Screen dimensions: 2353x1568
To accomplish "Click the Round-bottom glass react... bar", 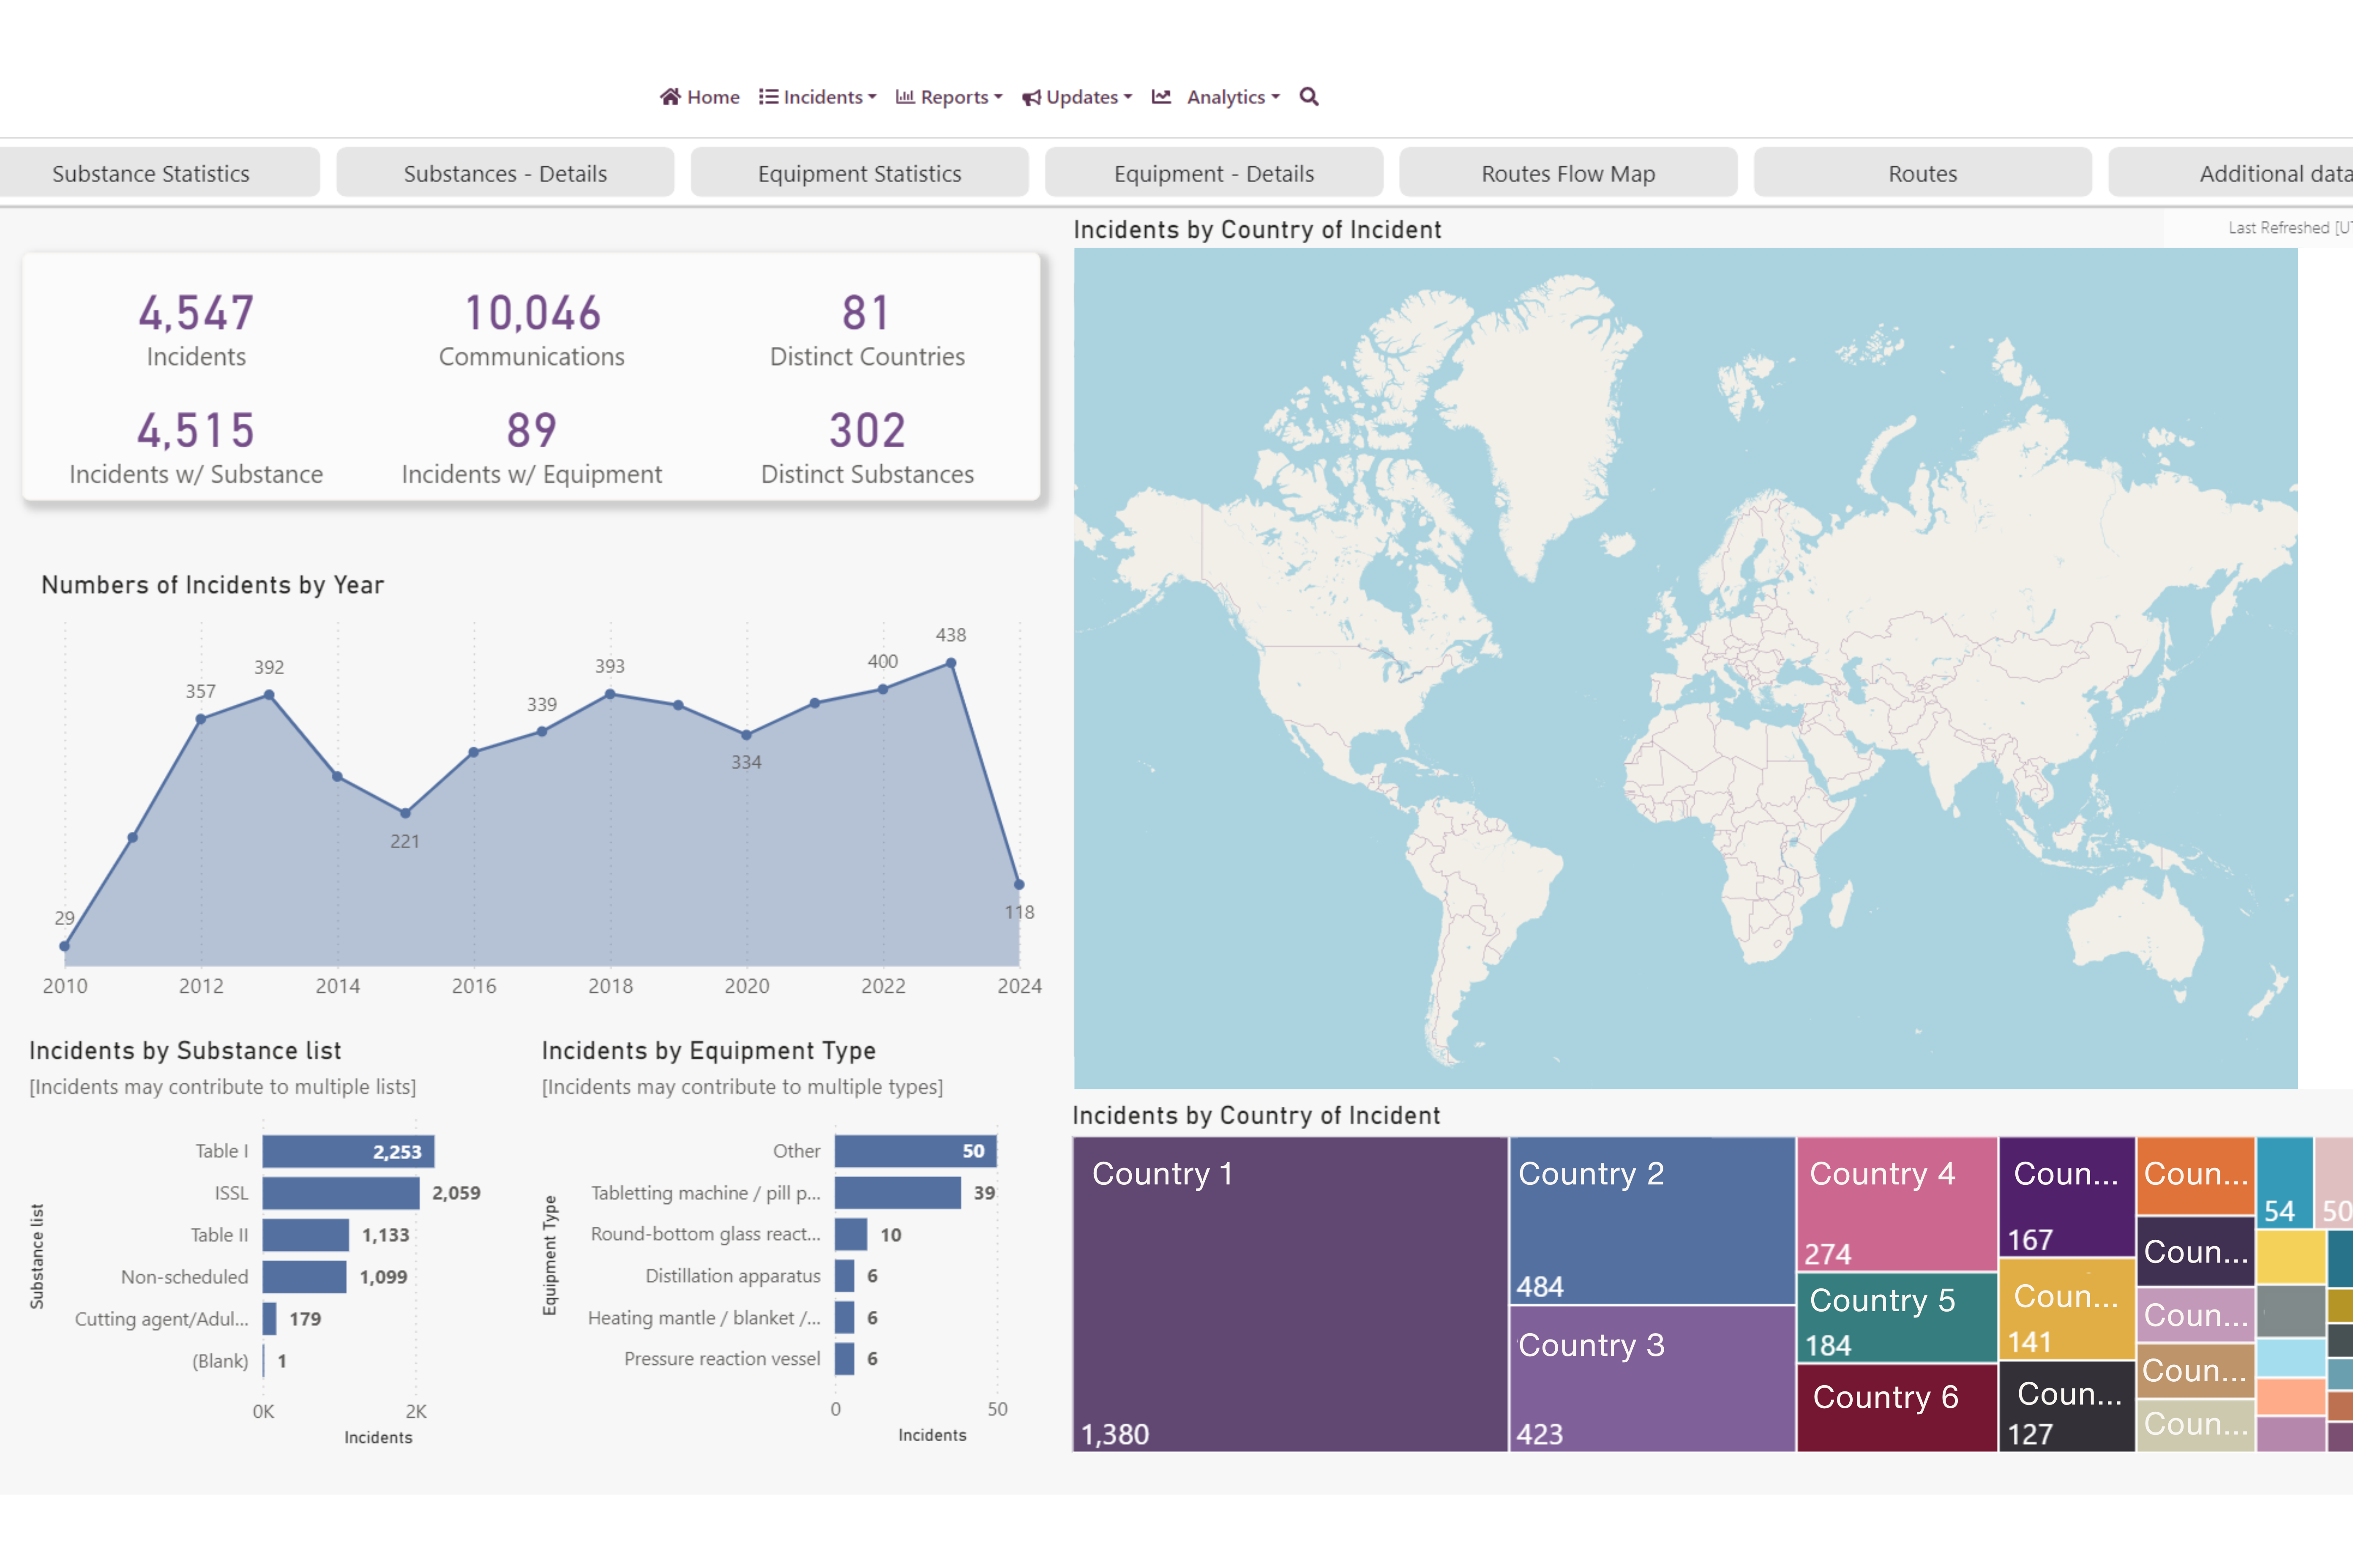I will [852, 1234].
